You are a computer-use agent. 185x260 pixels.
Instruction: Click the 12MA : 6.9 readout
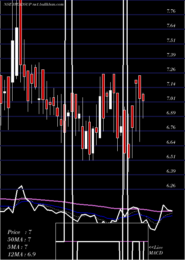tap(21, 254)
